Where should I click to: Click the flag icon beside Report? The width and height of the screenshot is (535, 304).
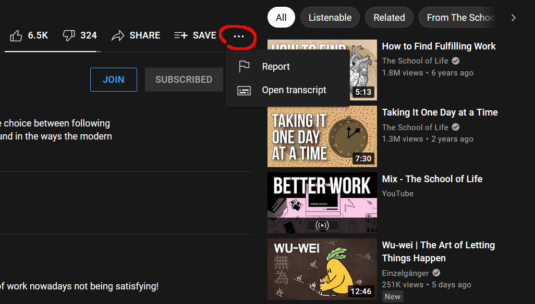tap(244, 67)
